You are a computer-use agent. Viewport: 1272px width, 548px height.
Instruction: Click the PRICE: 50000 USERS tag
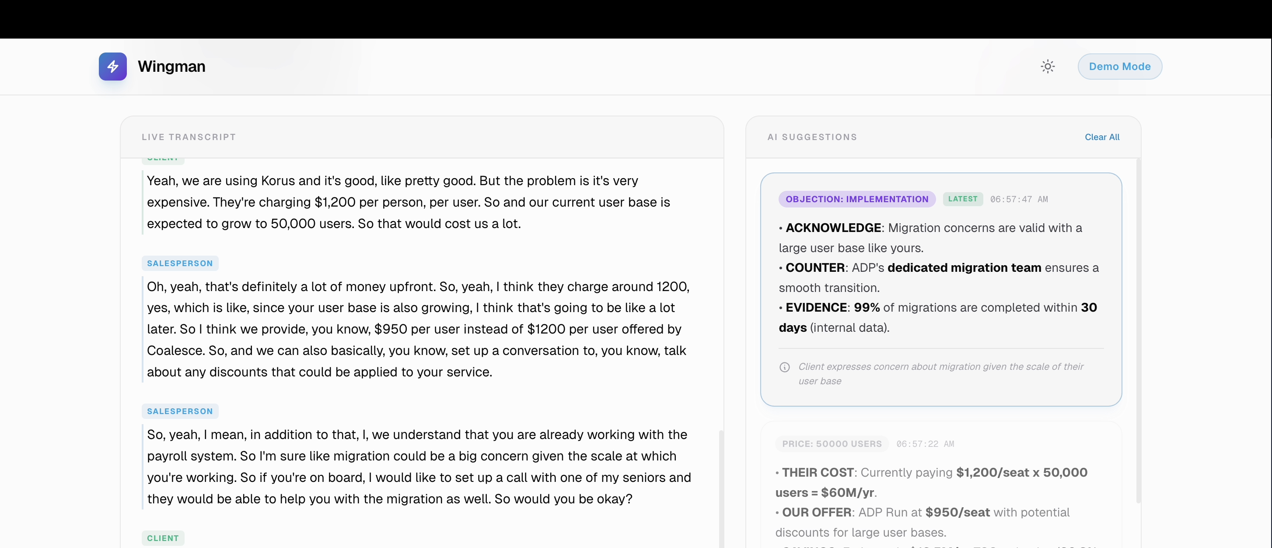pyautogui.click(x=832, y=444)
